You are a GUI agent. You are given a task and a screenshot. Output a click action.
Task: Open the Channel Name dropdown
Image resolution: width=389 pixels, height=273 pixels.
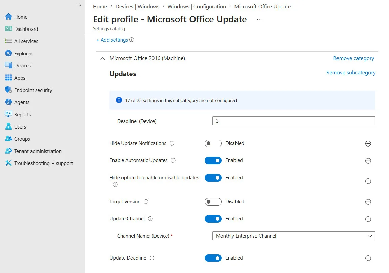(x=294, y=236)
